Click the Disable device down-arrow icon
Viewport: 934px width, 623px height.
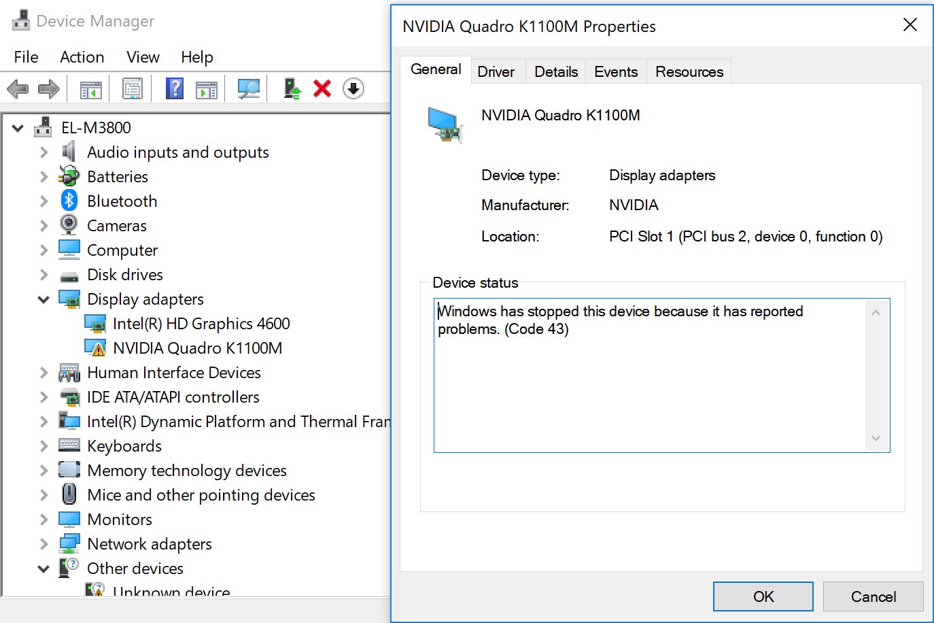pos(353,88)
